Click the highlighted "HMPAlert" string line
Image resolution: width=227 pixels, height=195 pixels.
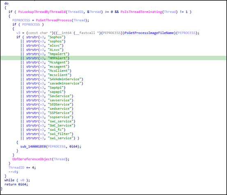113,58
